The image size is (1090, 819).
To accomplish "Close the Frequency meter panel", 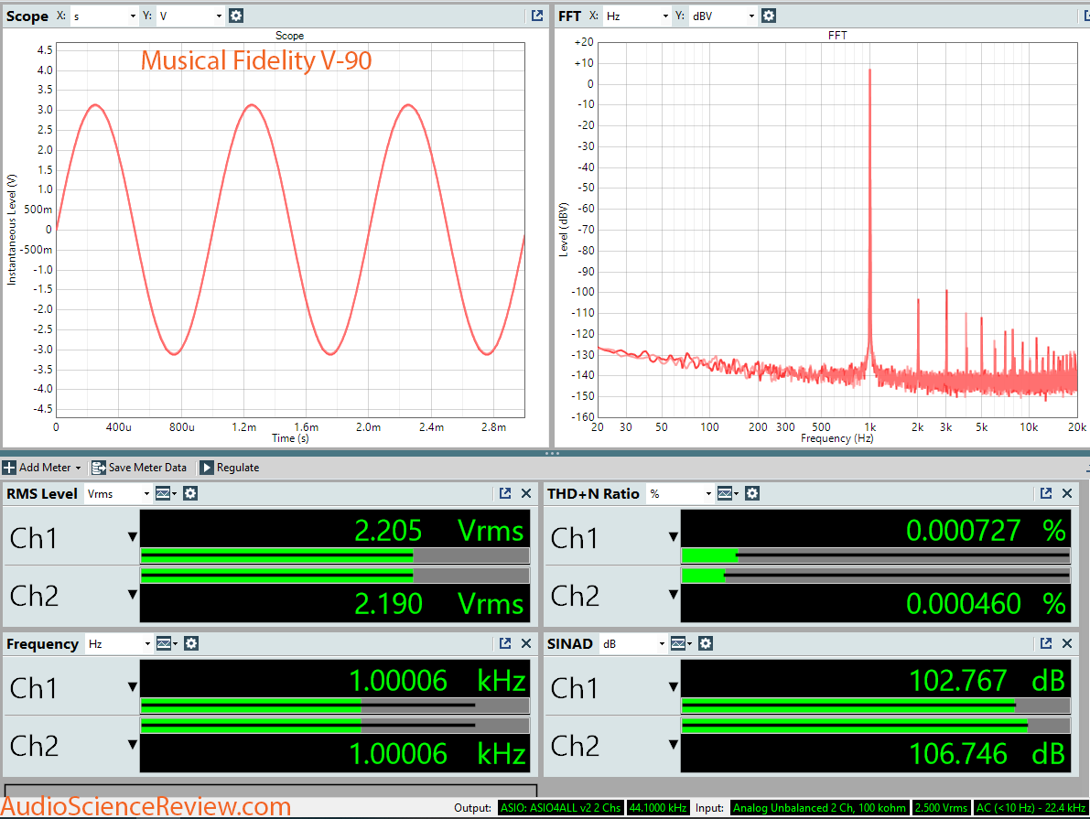I will (526, 644).
